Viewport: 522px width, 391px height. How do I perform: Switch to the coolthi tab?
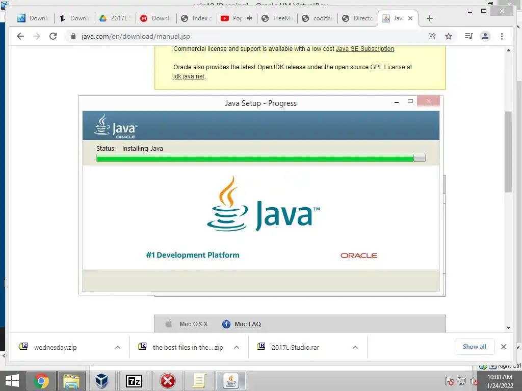click(318, 18)
